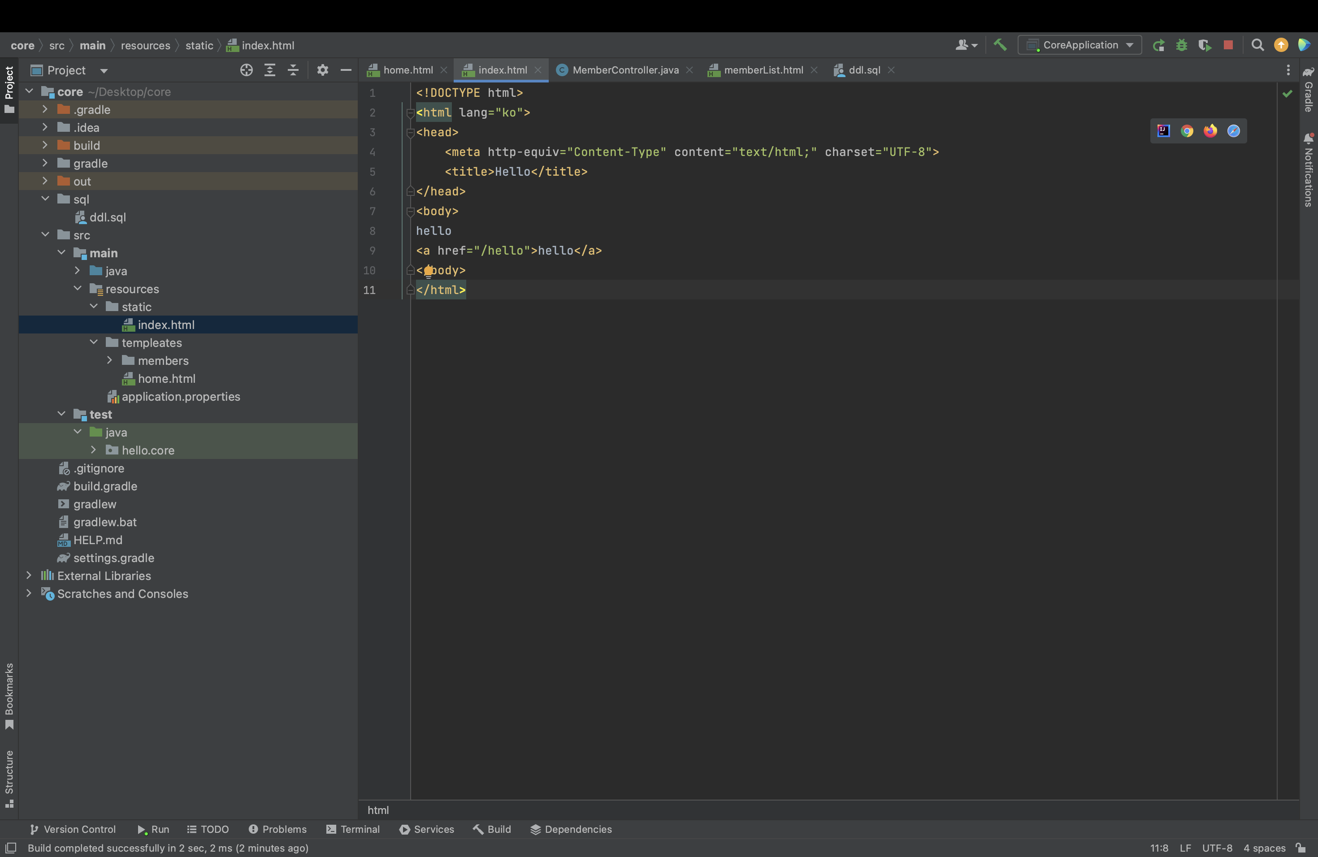Click the Build project hammer icon
Viewport: 1318px width, 857px height.
tap(1000, 45)
